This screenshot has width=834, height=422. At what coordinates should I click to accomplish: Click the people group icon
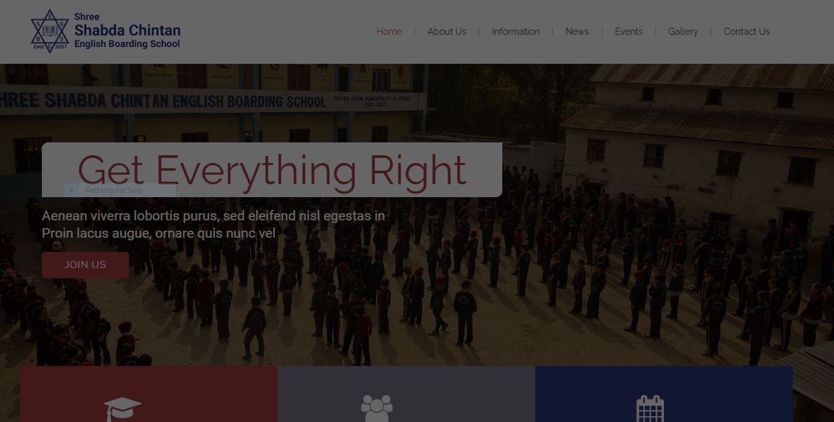pos(377,408)
